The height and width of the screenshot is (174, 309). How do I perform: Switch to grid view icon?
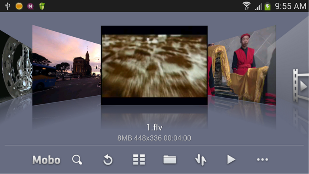click(x=139, y=159)
